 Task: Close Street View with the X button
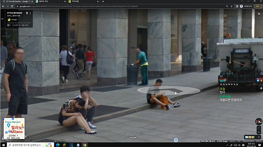point(259,14)
